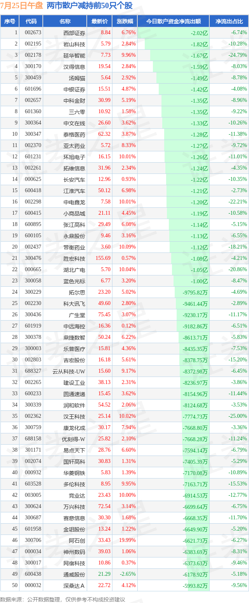Select stock name 亚太药业

(74, 145)
